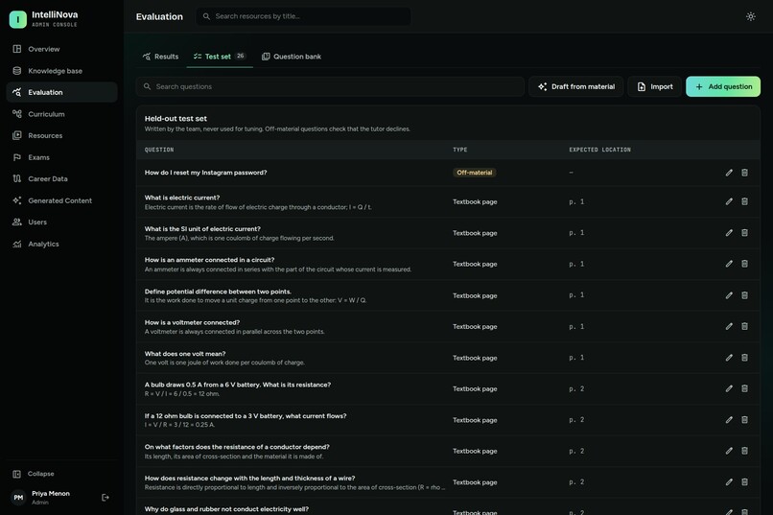Screen dimensions: 773x515
Task: Collapse the sidebar
Action: tap(61, 474)
